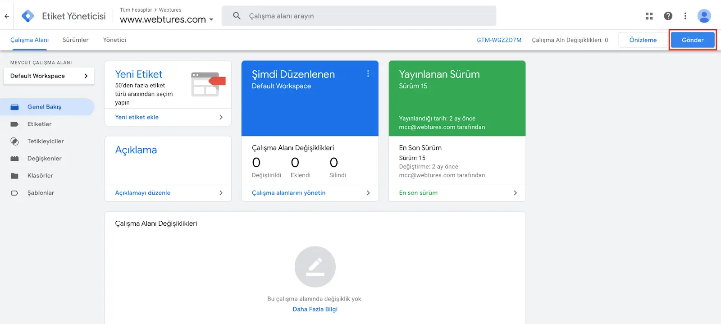Click the En son sürüm link
Screen dimensions: 721x324
pos(418,193)
